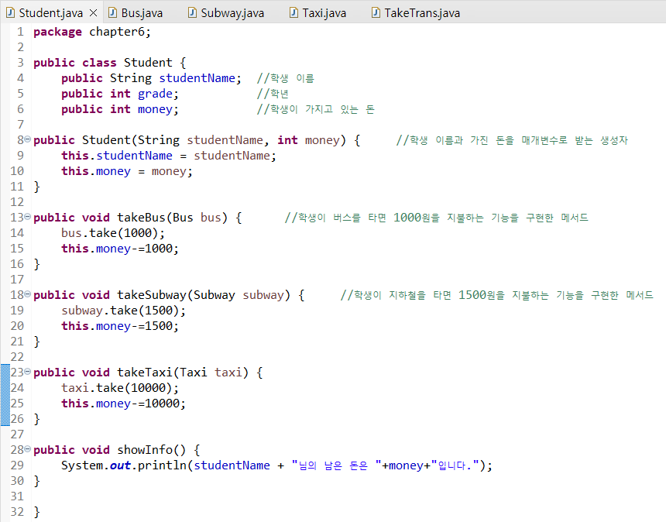Click 'this.money' on line 10
The image size is (666, 522).
tap(96, 171)
